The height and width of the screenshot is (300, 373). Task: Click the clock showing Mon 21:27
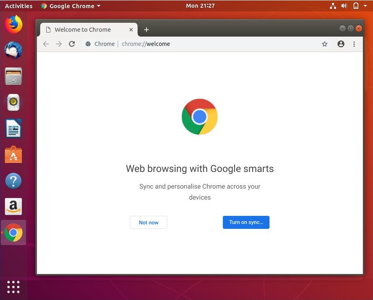pos(200,6)
